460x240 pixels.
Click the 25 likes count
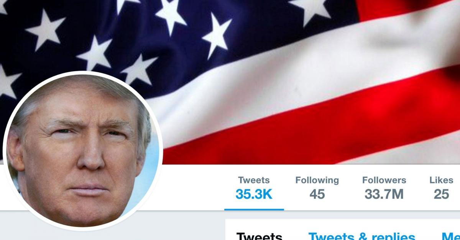tap(441, 194)
